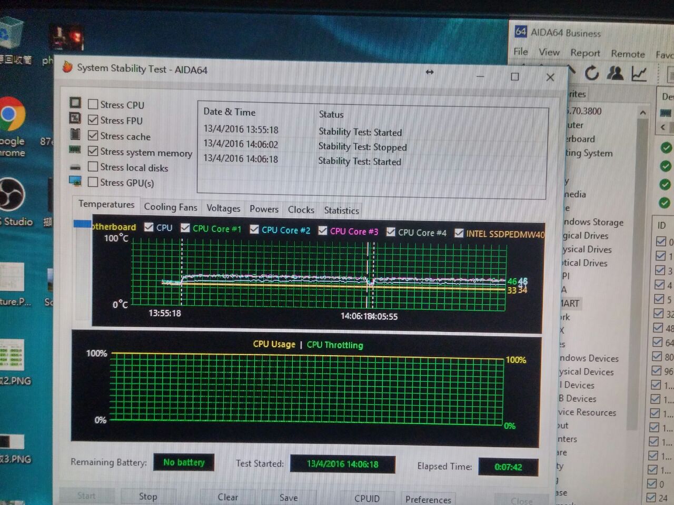Click the CPU Throttling graph label

coord(335,345)
